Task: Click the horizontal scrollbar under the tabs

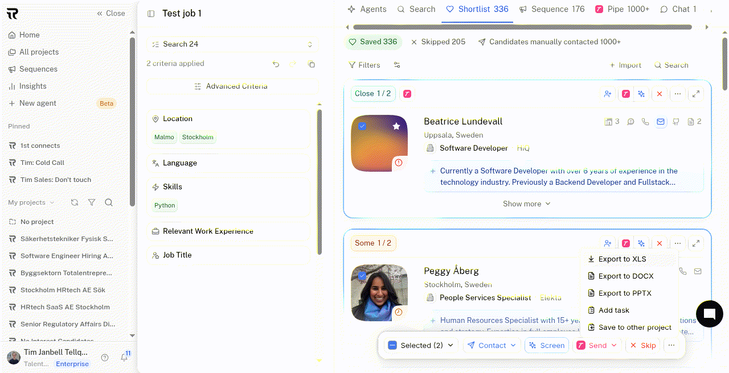Action: click(x=522, y=27)
